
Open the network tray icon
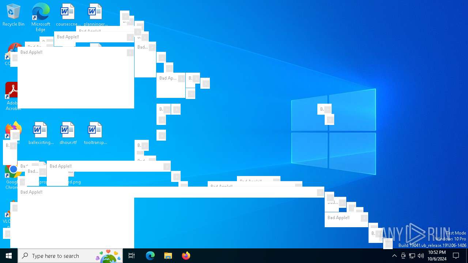[412, 256]
